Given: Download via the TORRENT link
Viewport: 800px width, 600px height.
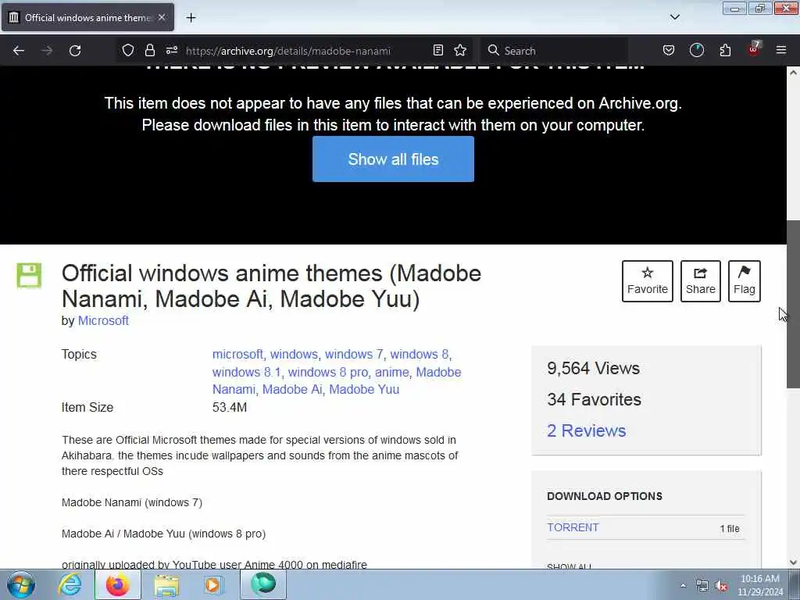Looking at the screenshot, I should point(573,527).
